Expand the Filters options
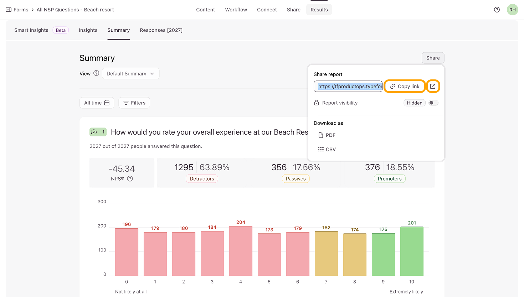The height and width of the screenshot is (297, 524). point(134,103)
